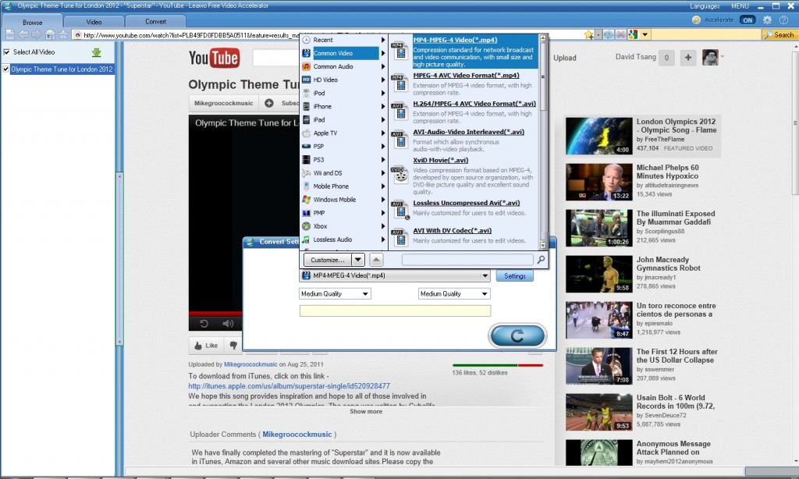The height and width of the screenshot is (479, 799).
Task: Click the new page icon in the navigation bar
Action: tap(9, 34)
